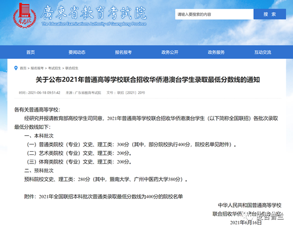Select 政务公开 in the navigation bar
The height and width of the screenshot is (229, 293).
pyautogui.click(x=170, y=52)
